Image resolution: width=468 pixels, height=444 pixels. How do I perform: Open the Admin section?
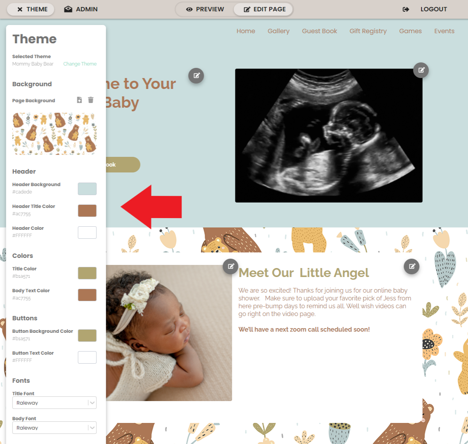coord(81,9)
